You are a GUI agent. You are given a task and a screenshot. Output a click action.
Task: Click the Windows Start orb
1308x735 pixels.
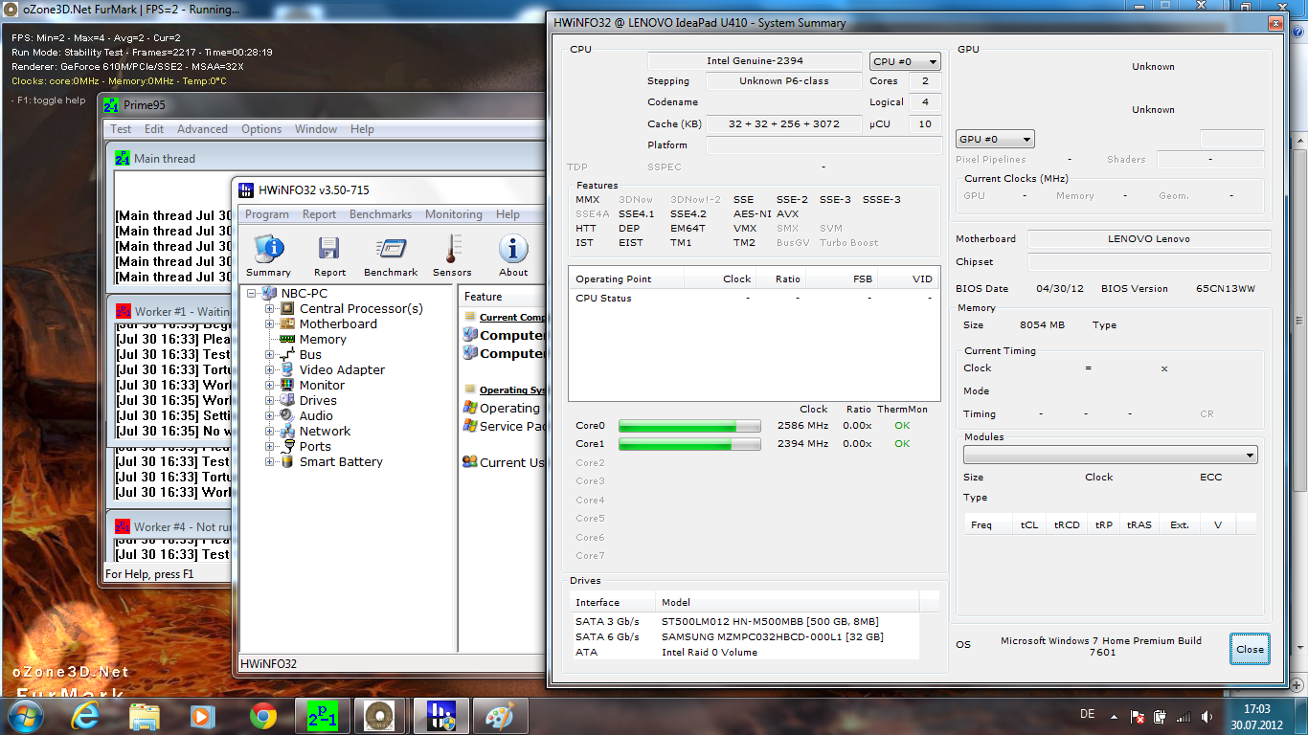pos(24,715)
